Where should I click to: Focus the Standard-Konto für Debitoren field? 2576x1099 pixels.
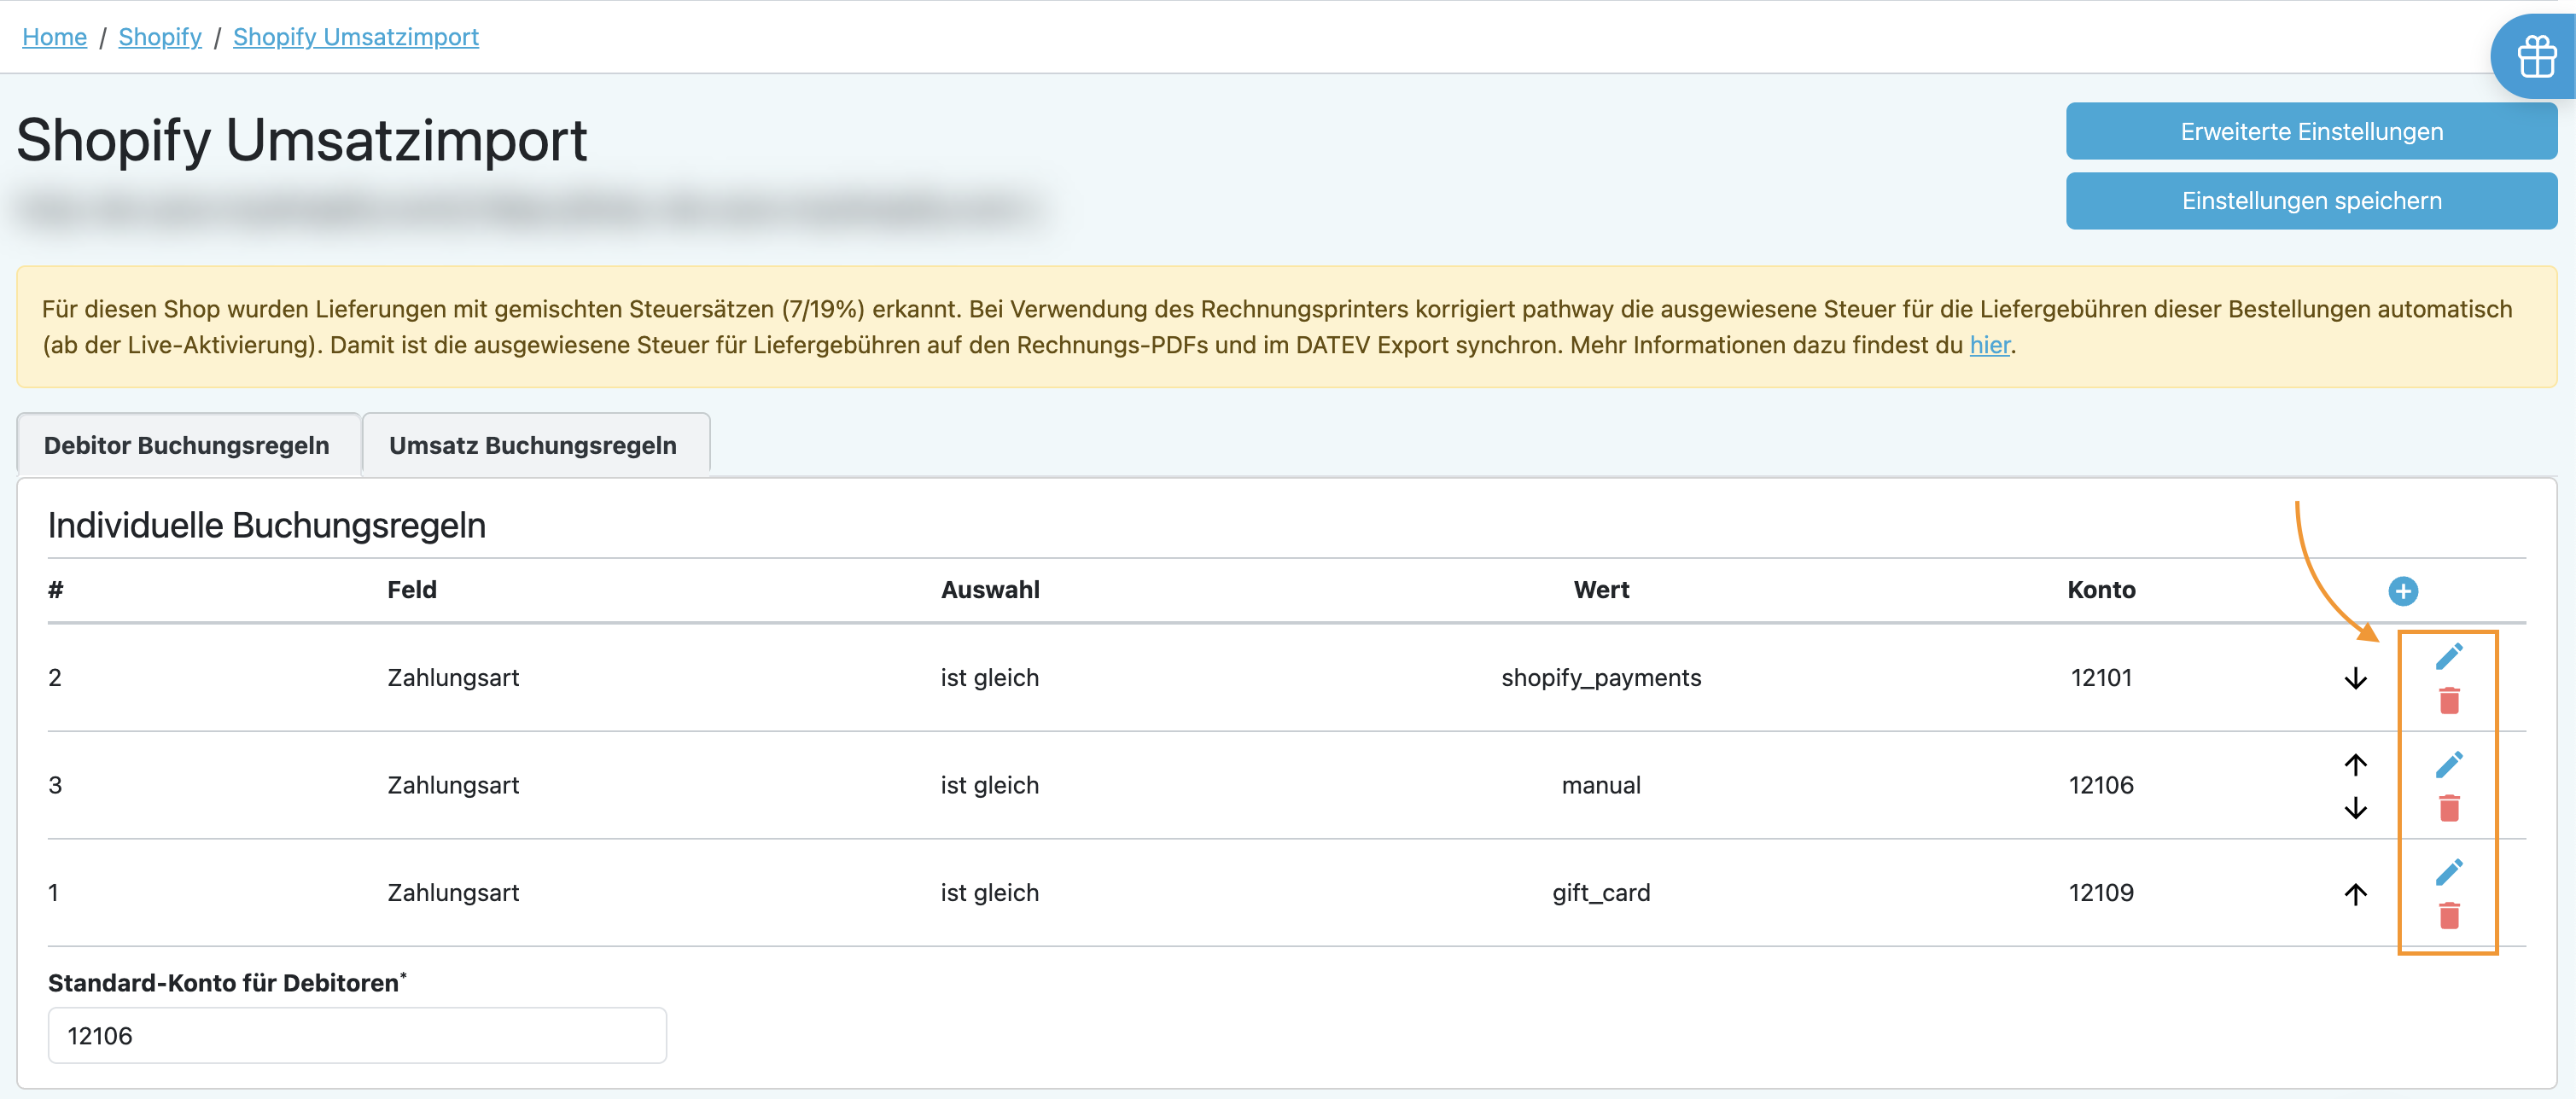pyautogui.click(x=357, y=1035)
